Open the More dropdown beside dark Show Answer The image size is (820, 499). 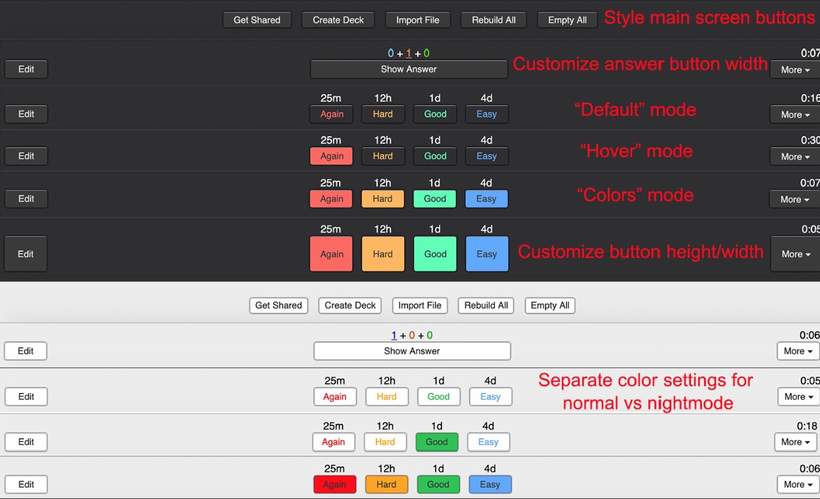point(795,69)
